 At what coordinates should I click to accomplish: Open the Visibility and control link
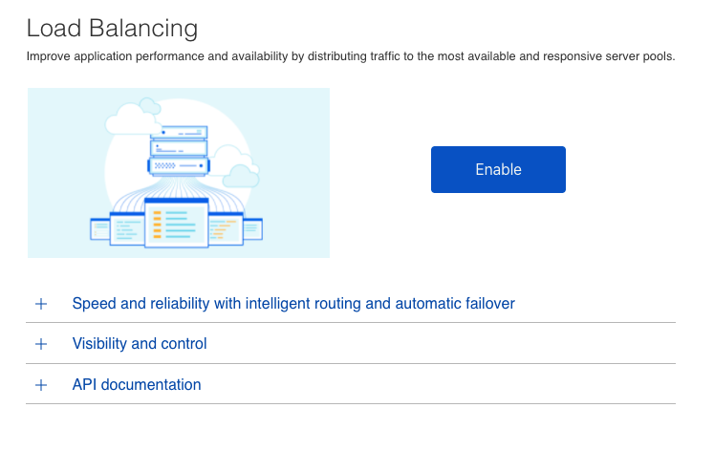140,344
